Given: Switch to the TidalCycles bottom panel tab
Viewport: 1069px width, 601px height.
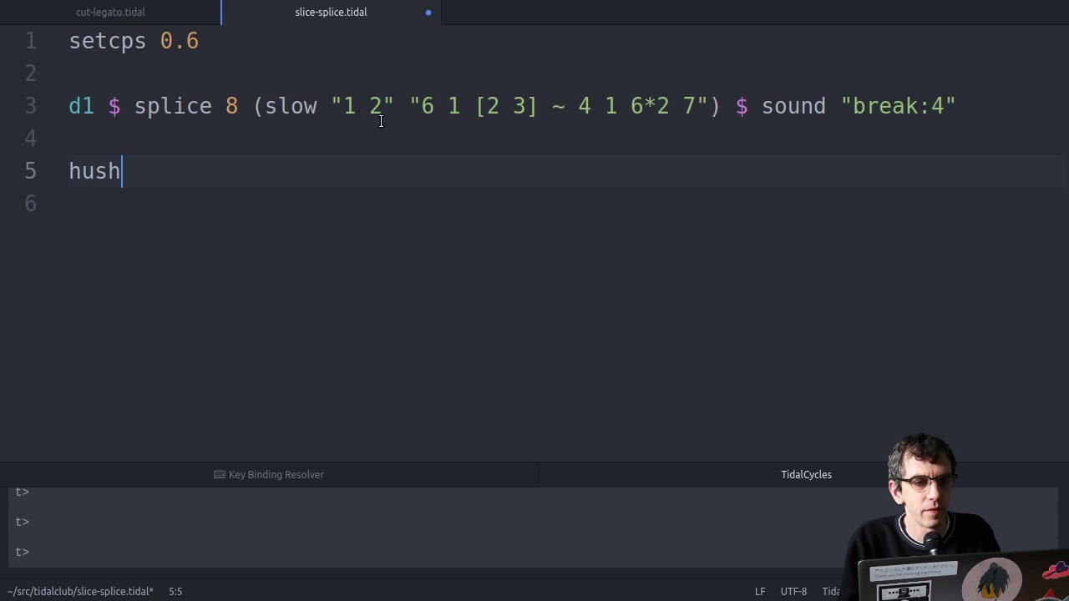Looking at the screenshot, I should pyautogui.click(x=806, y=474).
